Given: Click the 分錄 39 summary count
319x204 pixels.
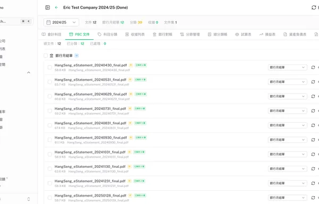Looking at the screenshot, I should click(136, 22).
